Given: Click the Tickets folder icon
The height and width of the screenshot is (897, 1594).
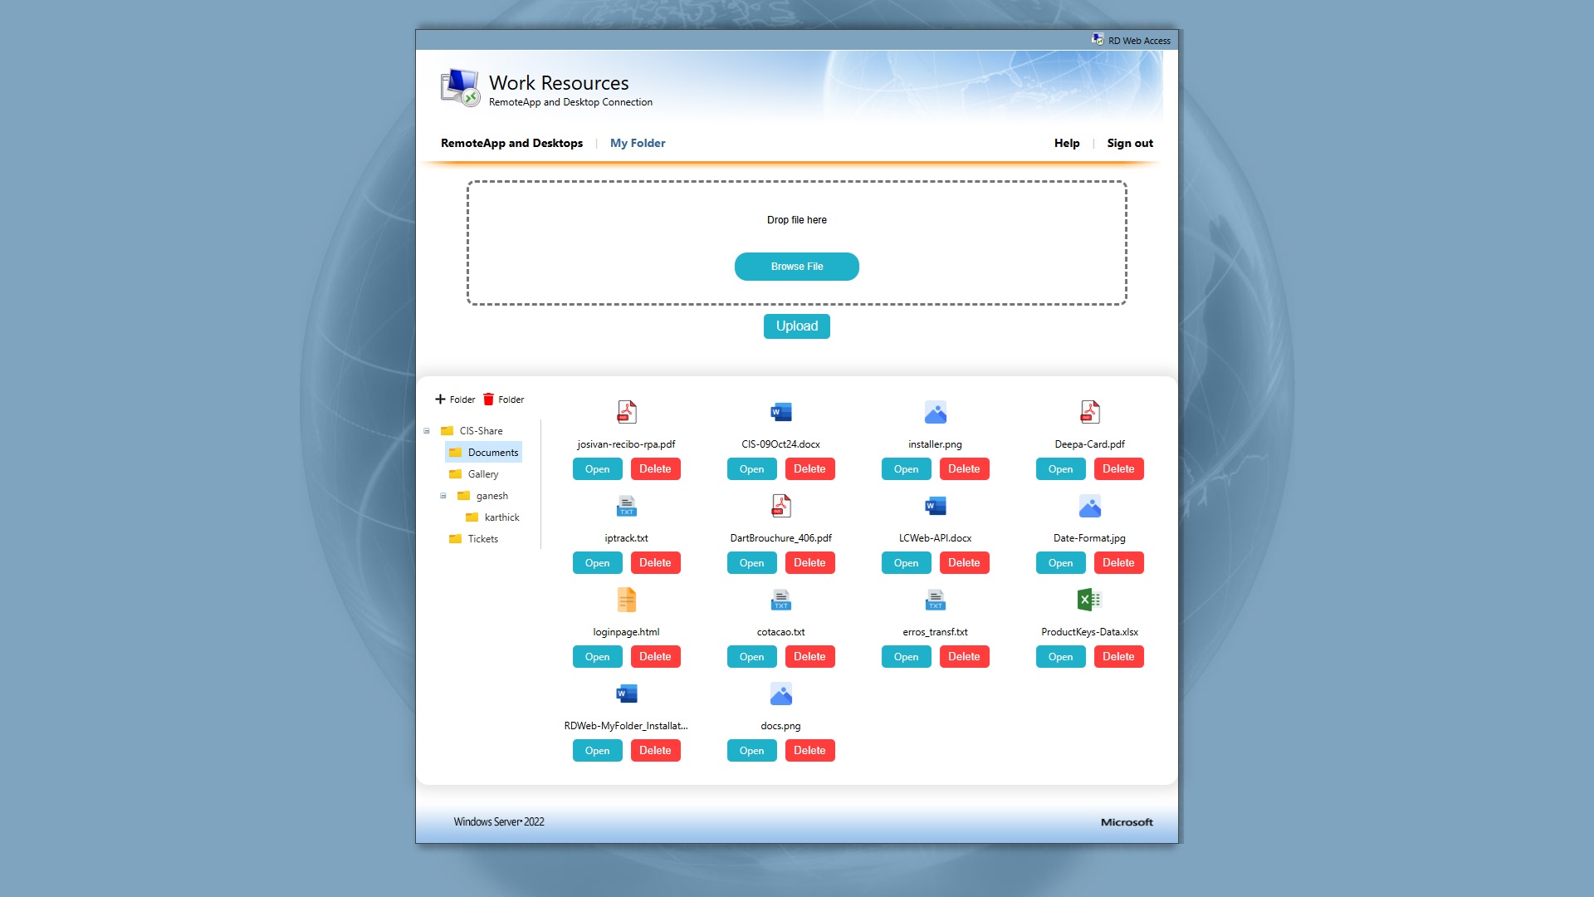Looking at the screenshot, I should (455, 539).
